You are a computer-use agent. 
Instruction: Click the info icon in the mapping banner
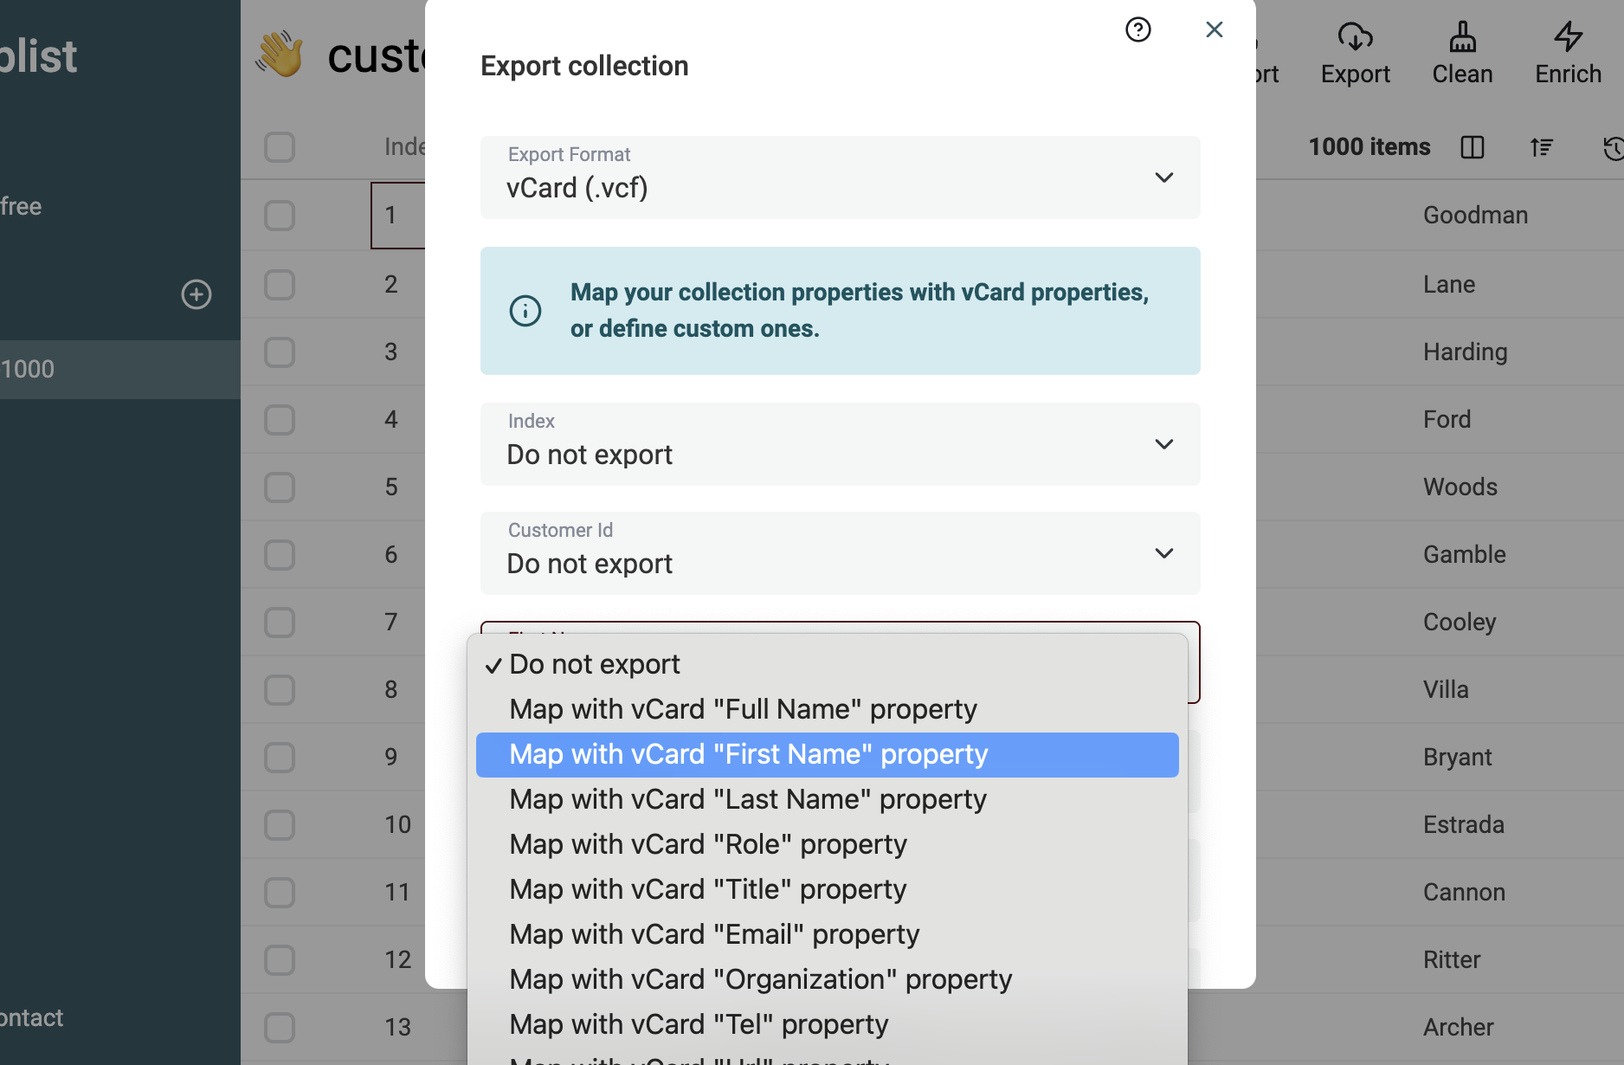tap(525, 310)
